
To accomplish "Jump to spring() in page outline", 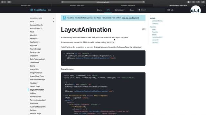I will [x=155, y=42].
